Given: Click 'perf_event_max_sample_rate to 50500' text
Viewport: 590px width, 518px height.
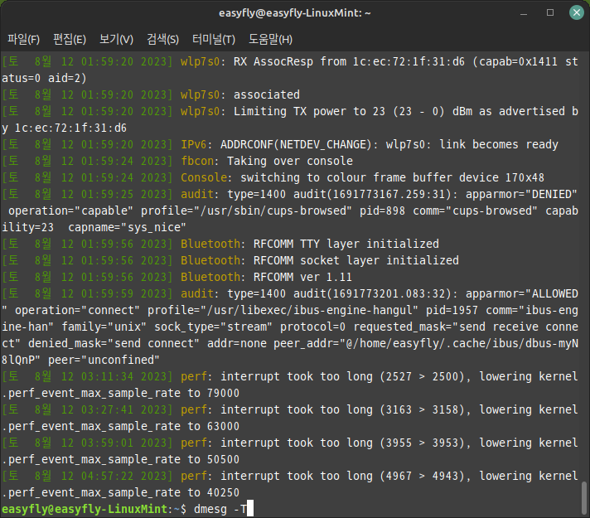Looking at the screenshot, I should (x=123, y=459).
